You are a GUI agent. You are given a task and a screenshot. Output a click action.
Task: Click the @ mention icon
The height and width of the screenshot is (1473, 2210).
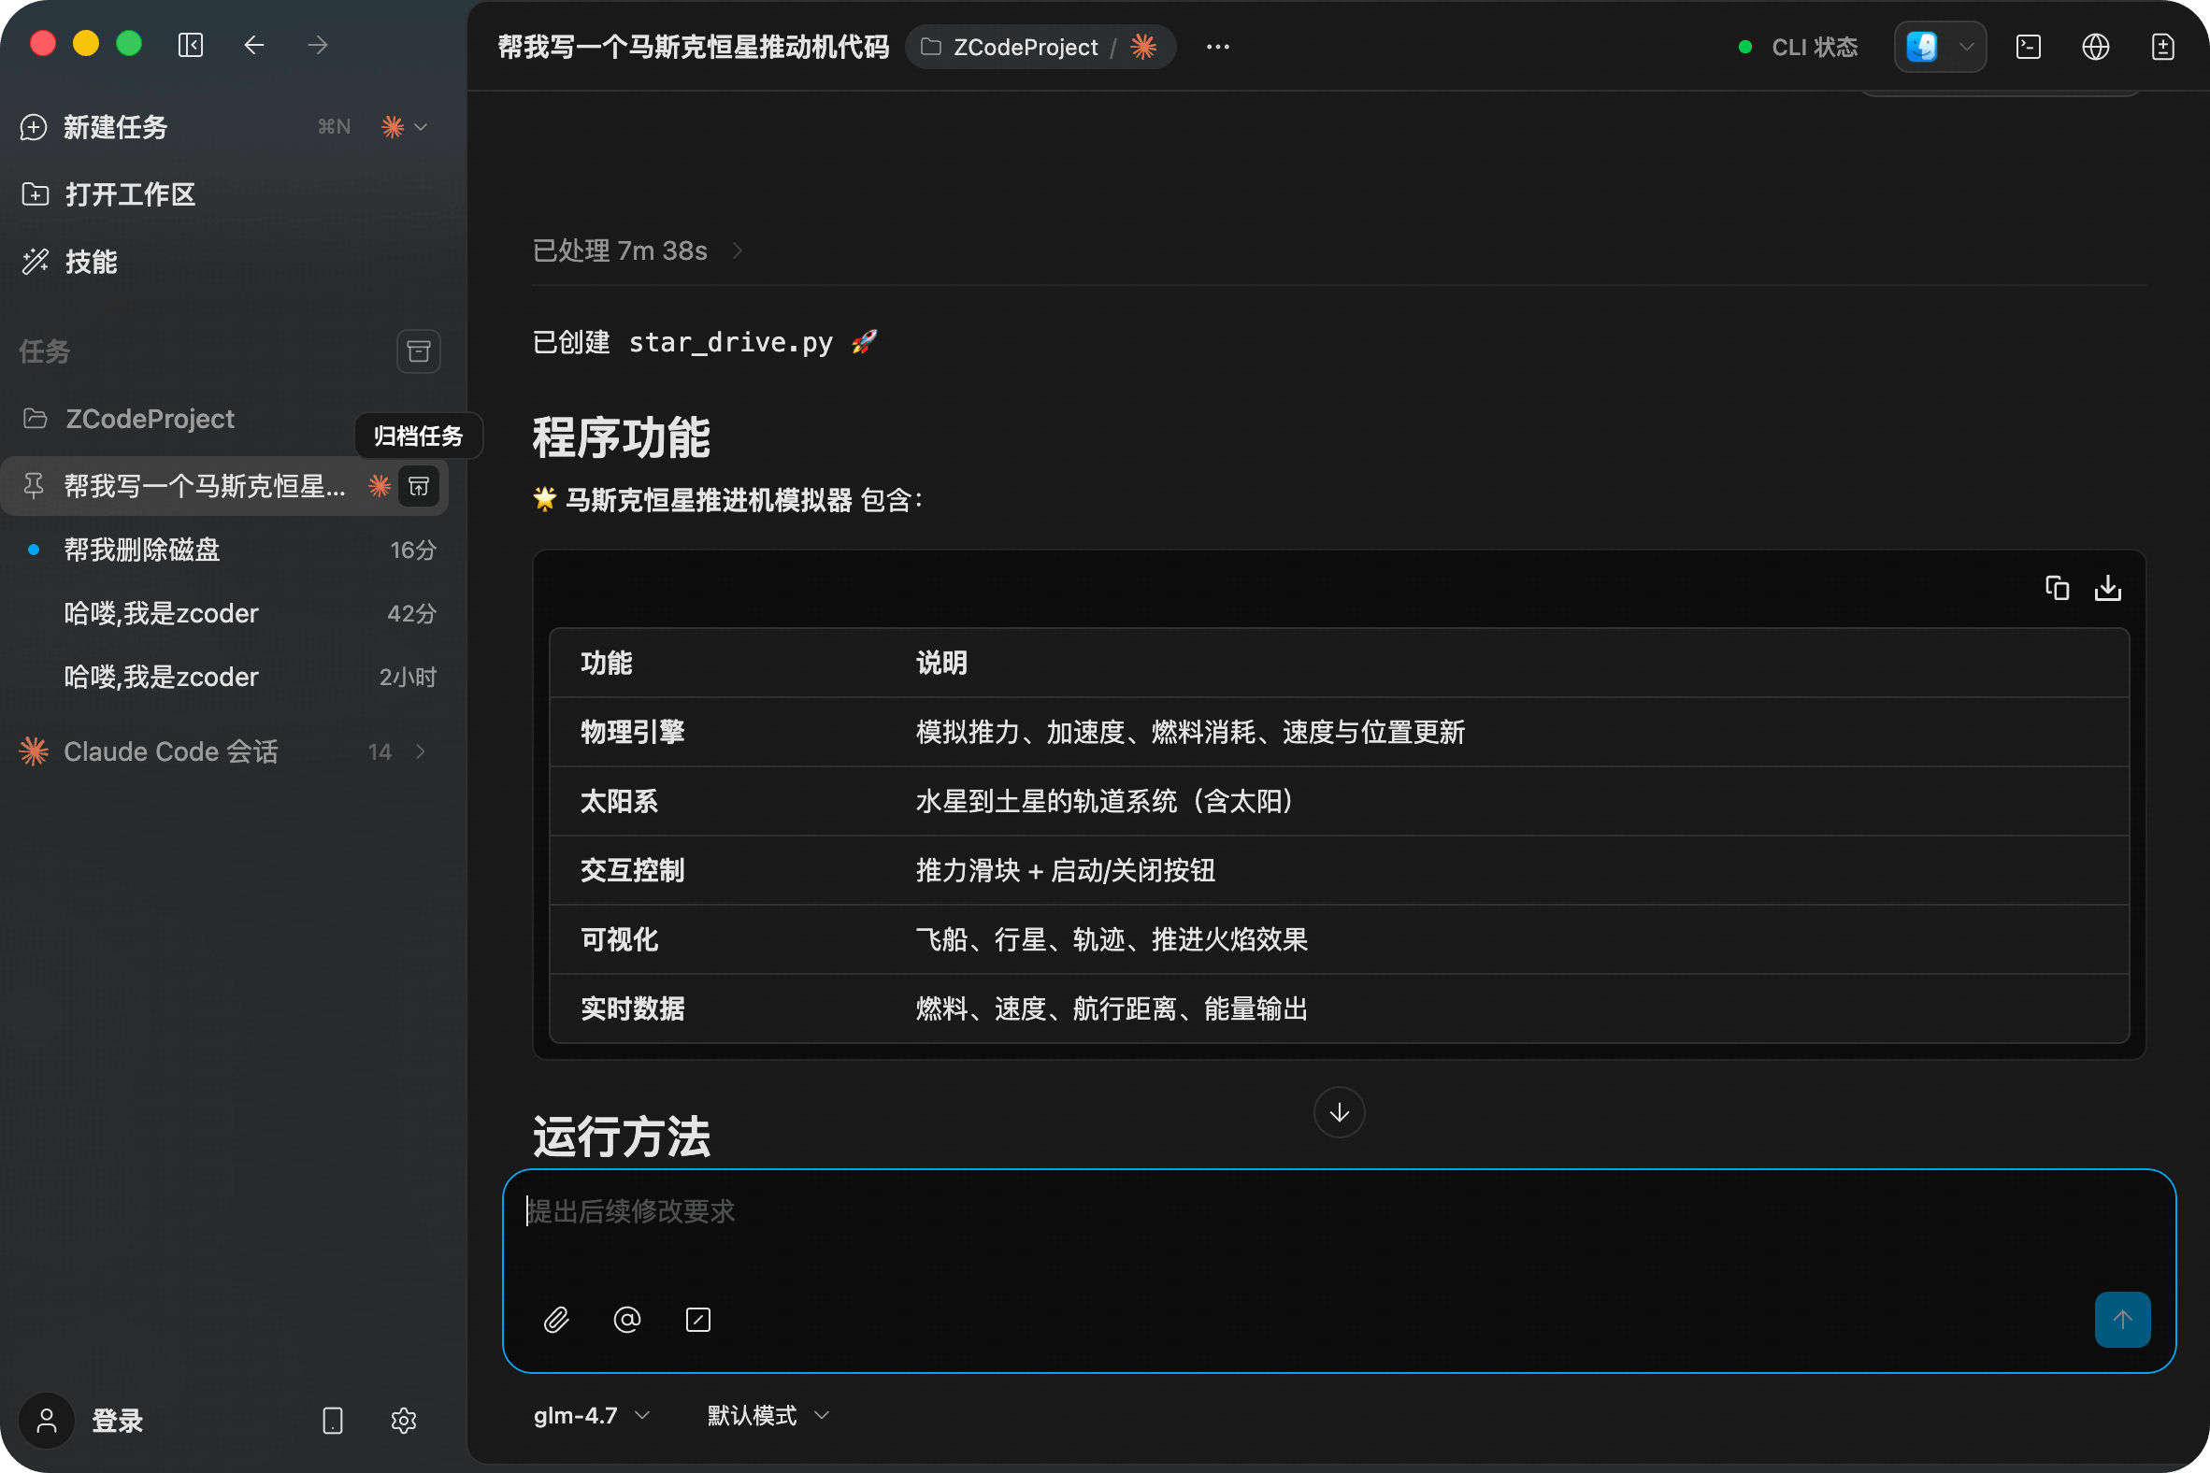[x=626, y=1320]
